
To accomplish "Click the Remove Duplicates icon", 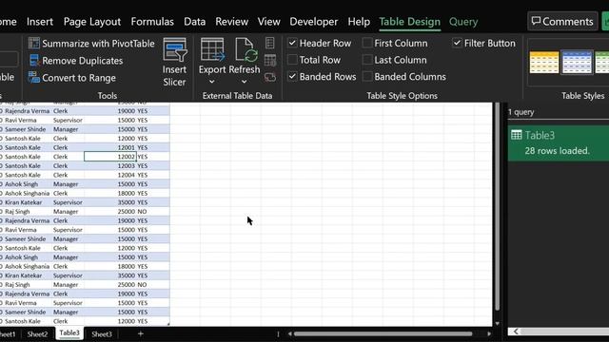I will click(x=34, y=61).
